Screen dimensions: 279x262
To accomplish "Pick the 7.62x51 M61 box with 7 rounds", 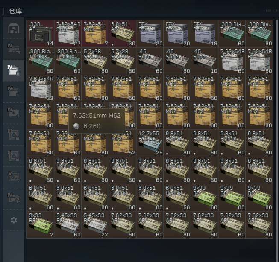I will [96, 34].
